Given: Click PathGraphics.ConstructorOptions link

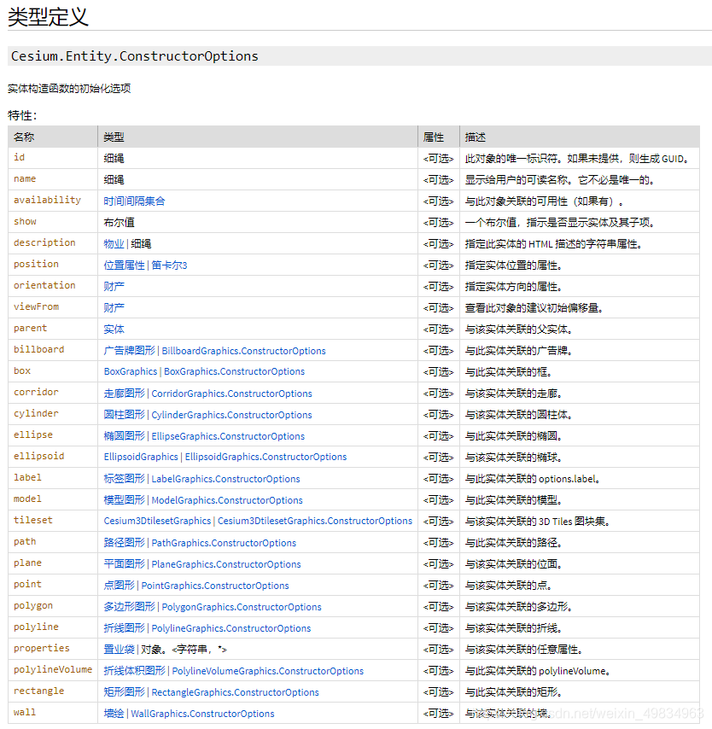Looking at the screenshot, I should pos(223,542).
